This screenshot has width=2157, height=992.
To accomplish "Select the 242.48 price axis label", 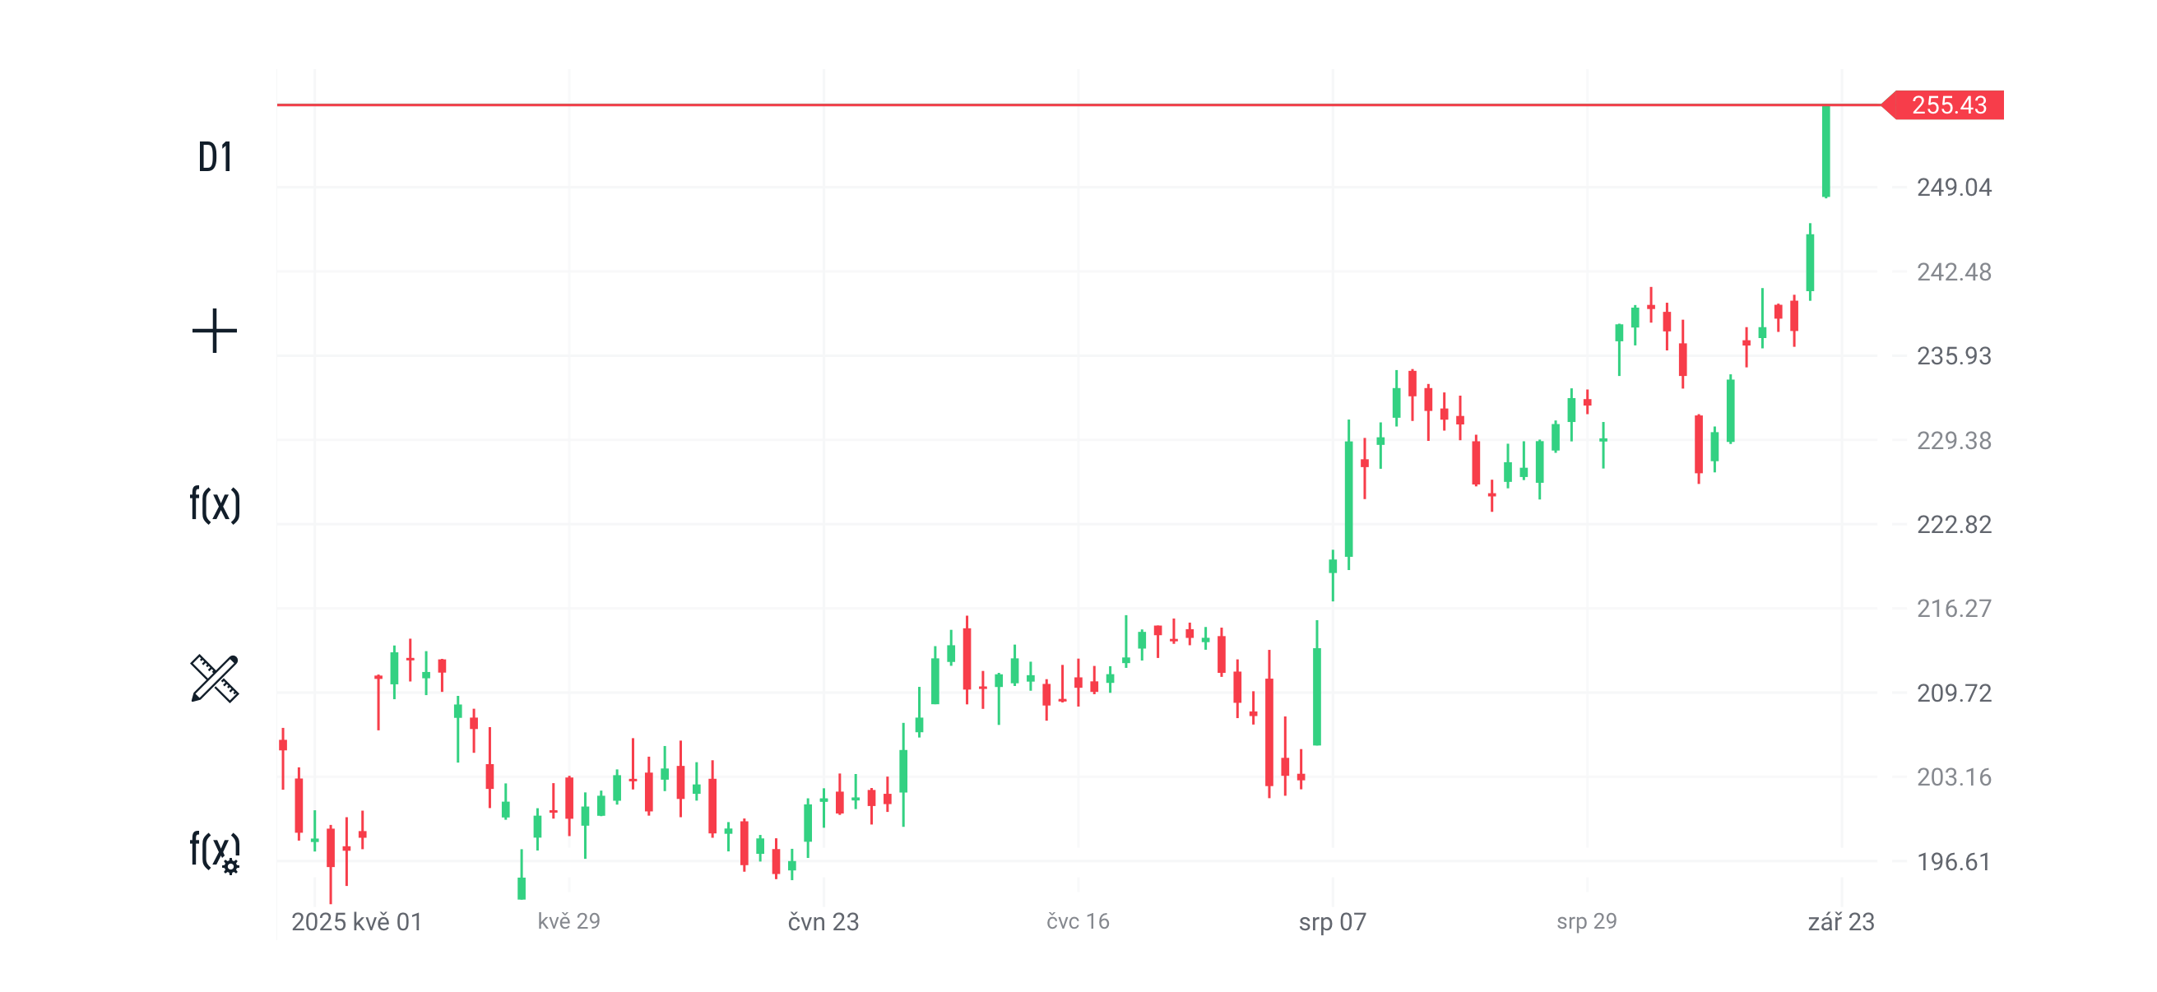I will click(x=1954, y=272).
